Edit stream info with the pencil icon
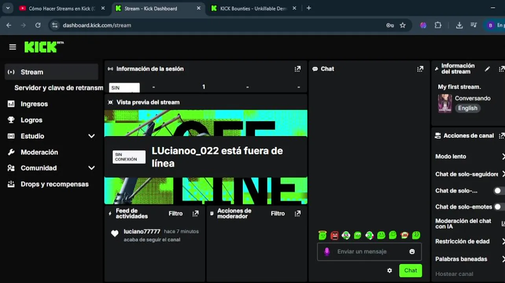505x283 pixels. (487, 69)
